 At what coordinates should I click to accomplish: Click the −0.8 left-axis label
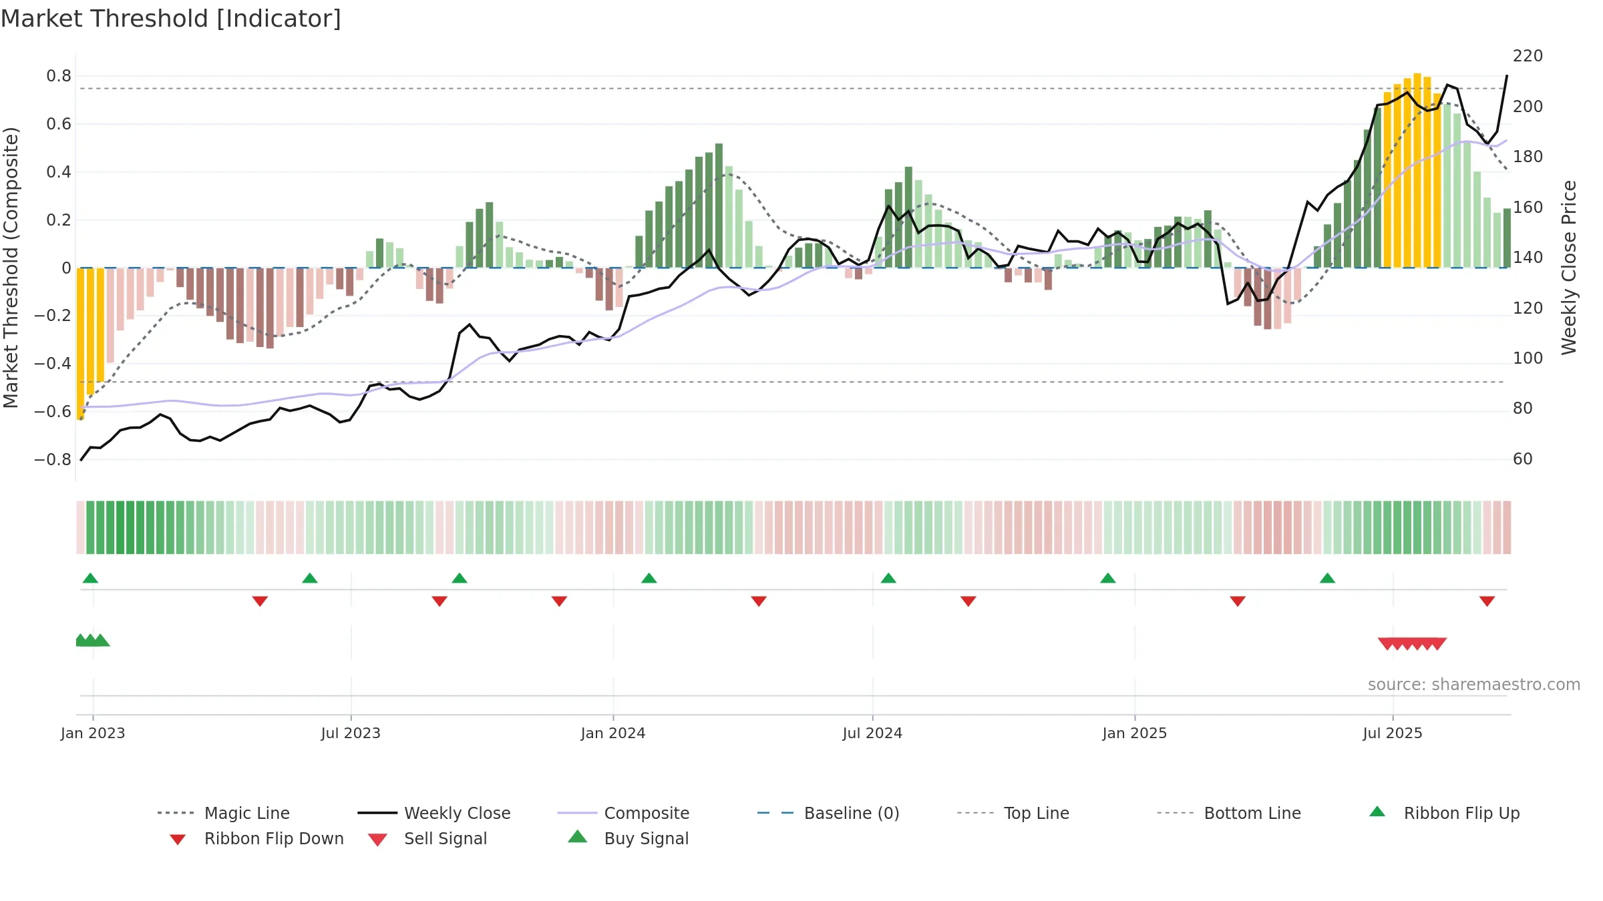[53, 460]
